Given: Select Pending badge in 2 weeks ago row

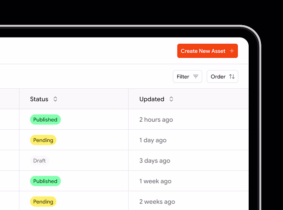Looking at the screenshot, I should pos(43,202).
